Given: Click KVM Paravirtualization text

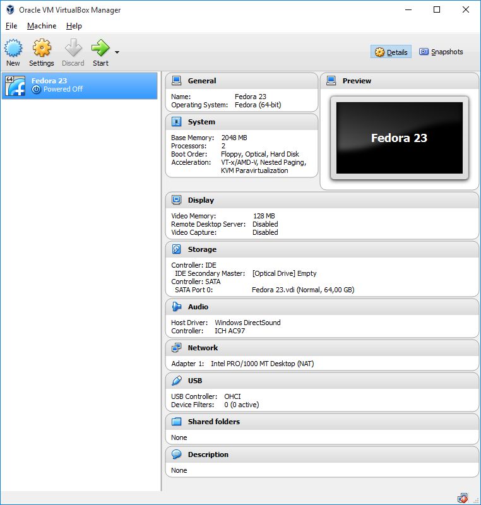Looking at the screenshot, I should 254,170.
